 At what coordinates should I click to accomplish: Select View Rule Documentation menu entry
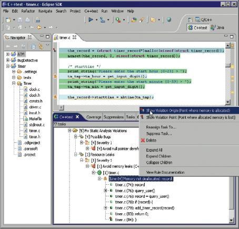[x=165, y=172]
